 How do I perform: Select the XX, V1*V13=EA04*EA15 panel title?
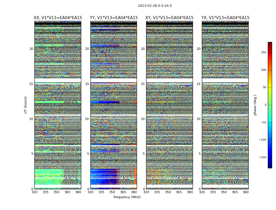pyautogui.click(x=58, y=18)
